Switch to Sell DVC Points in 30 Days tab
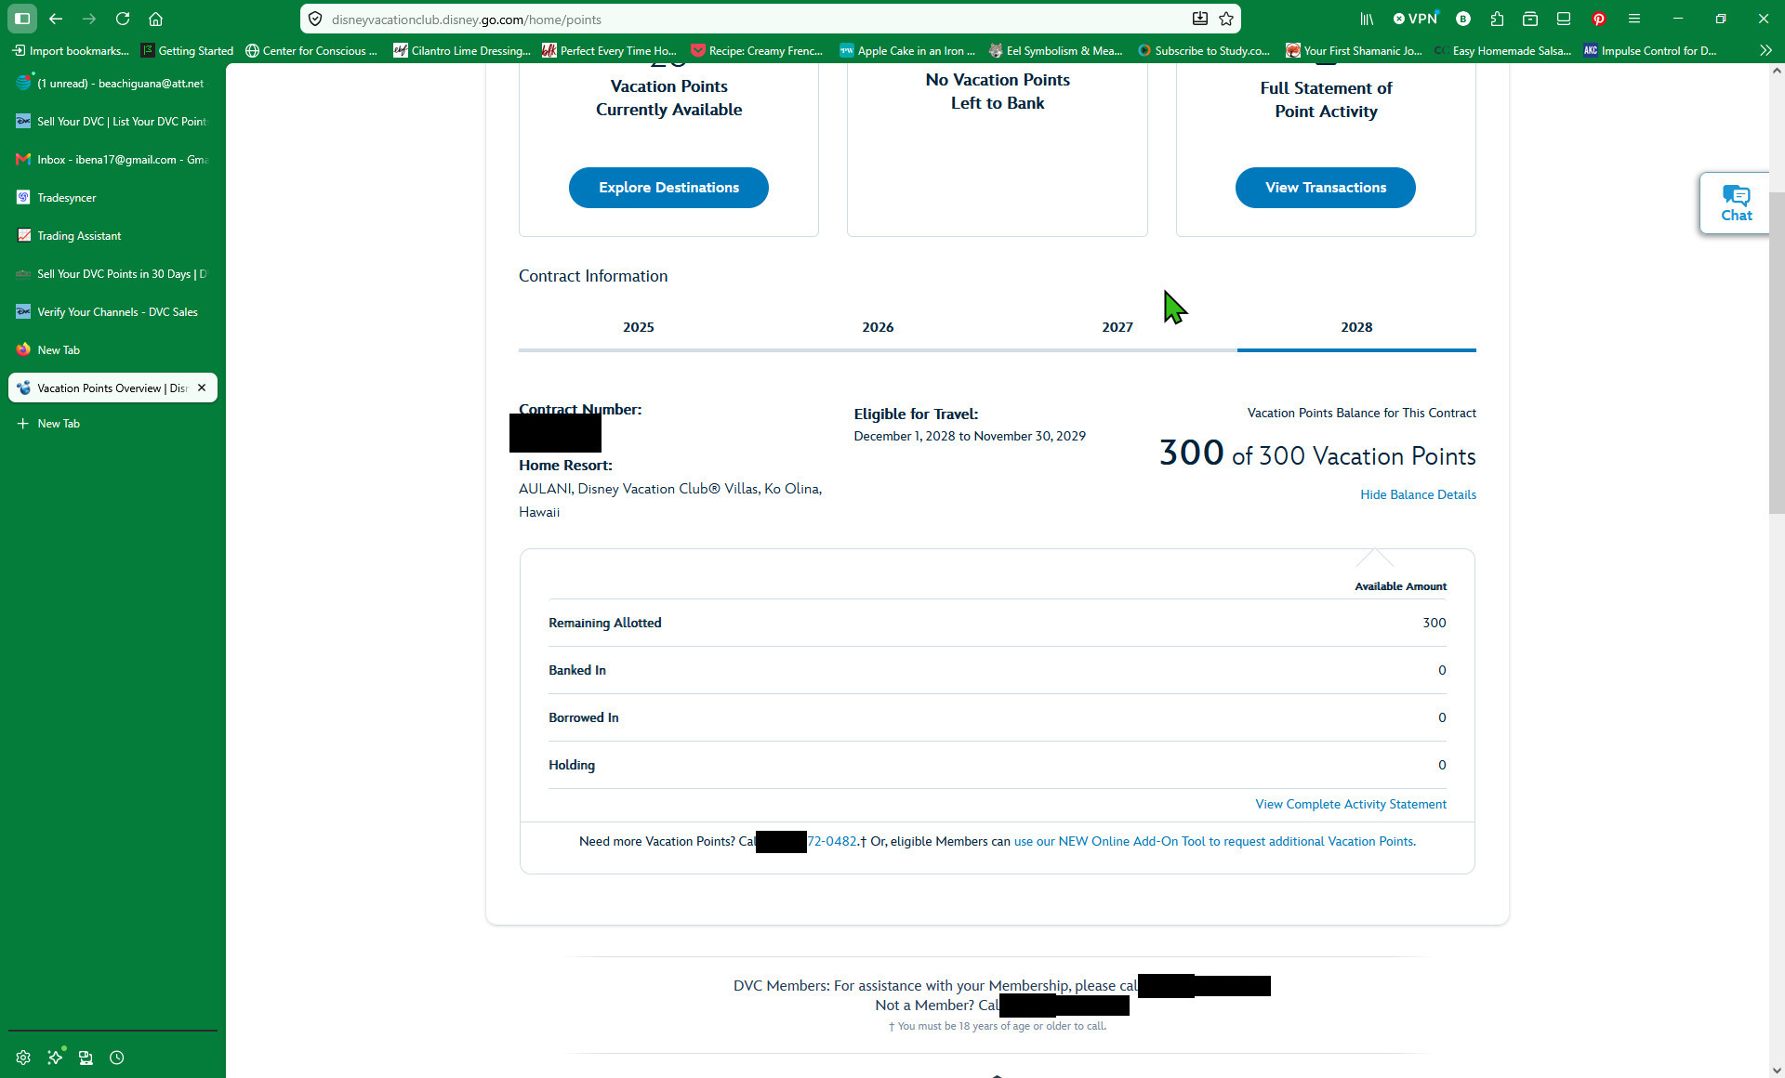1785x1078 pixels. click(x=112, y=274)
